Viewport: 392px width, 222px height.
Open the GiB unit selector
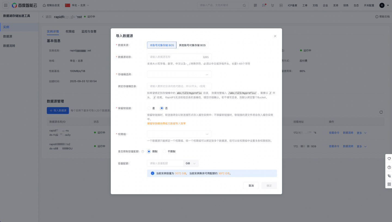coord(191,164)
